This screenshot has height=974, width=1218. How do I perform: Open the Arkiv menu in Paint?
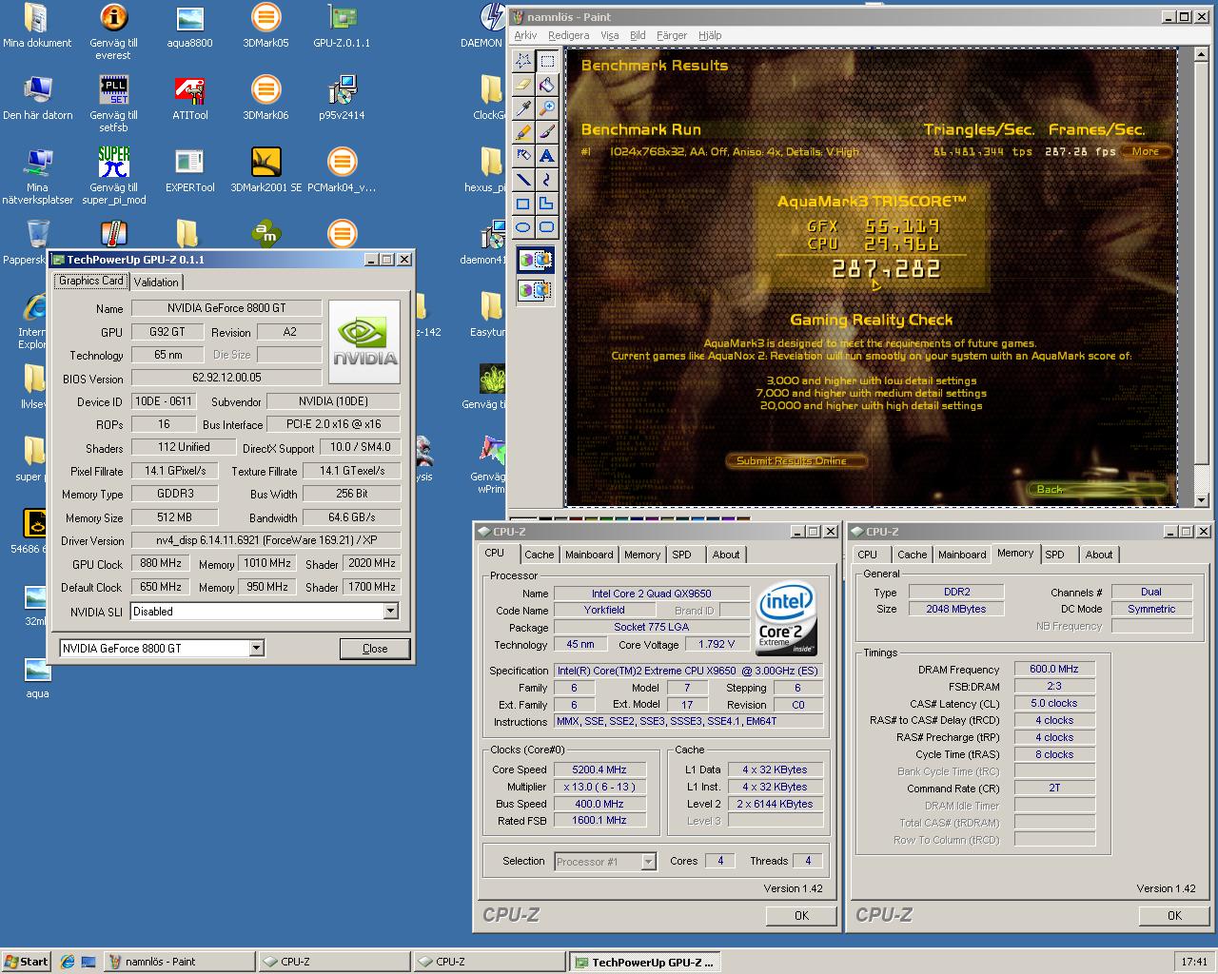(x=525, y=35)
